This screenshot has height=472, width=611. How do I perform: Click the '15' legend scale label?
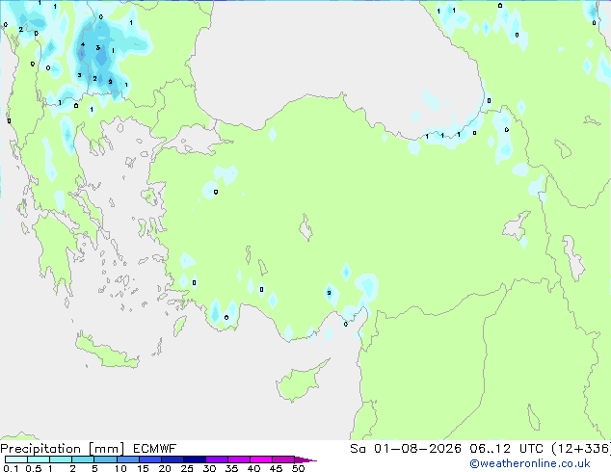point(143,468)
